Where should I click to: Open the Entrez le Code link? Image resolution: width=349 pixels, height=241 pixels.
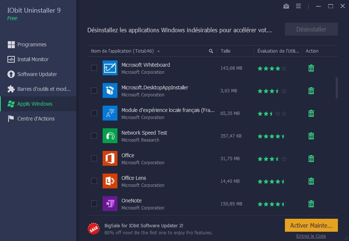311,236
